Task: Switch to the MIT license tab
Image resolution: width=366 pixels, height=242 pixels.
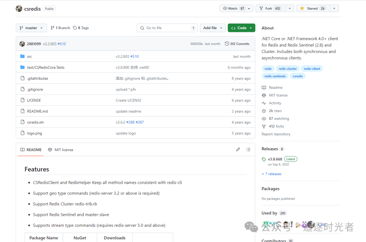Action: (60, 150)
